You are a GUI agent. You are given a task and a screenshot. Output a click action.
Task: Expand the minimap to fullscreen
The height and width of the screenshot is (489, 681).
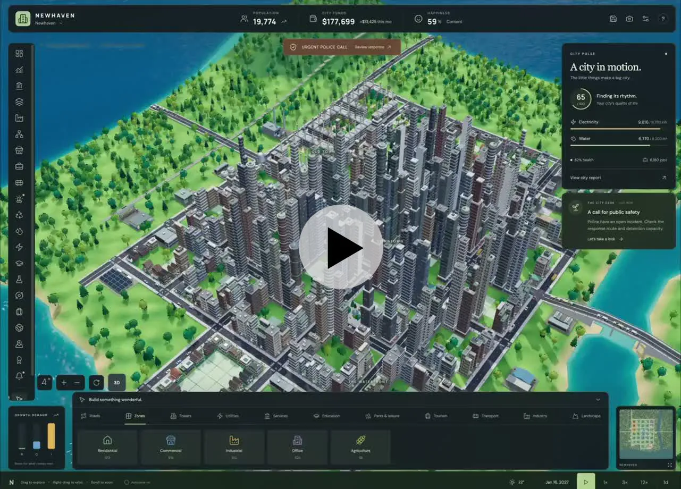[x=669, y=465]
